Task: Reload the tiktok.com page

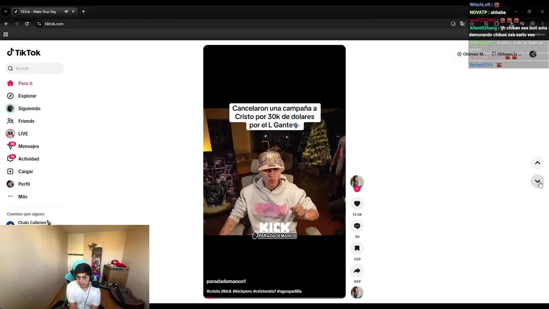Action: (27, 24)
